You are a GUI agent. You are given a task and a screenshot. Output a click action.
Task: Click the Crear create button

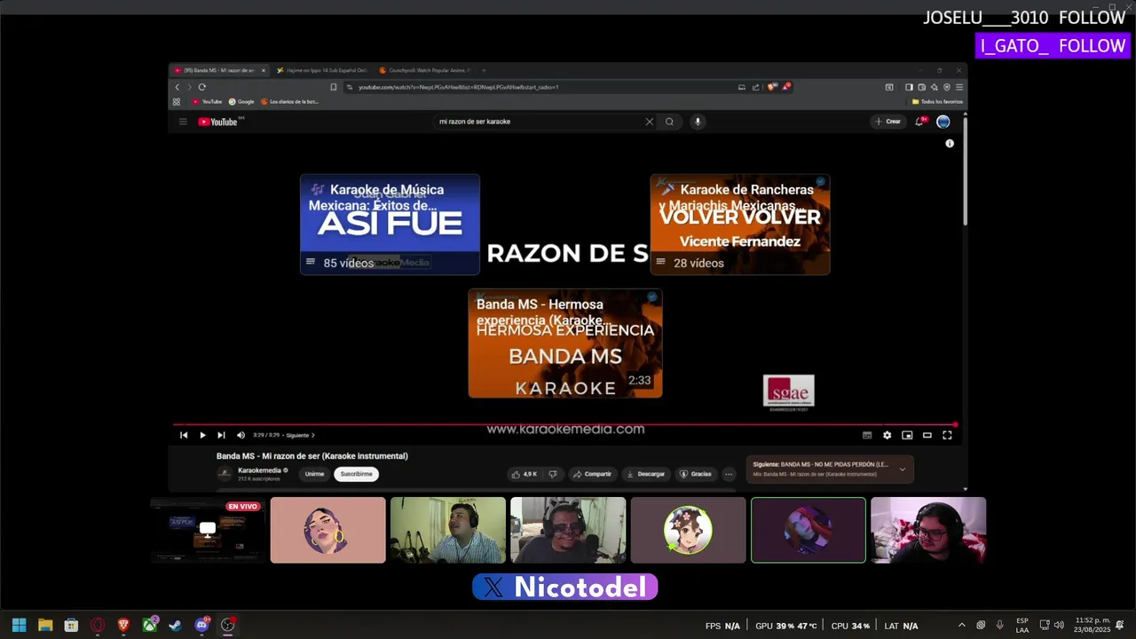coord(887,122)
